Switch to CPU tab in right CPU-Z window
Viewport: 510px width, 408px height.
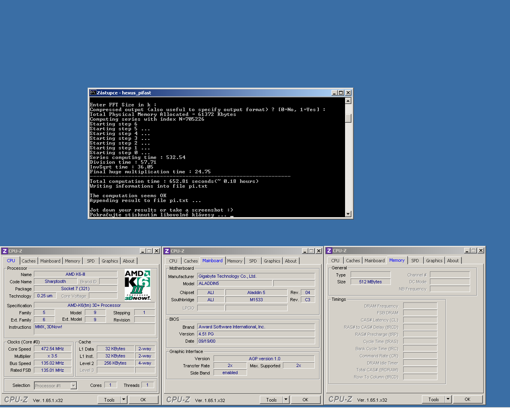[335, 261]
